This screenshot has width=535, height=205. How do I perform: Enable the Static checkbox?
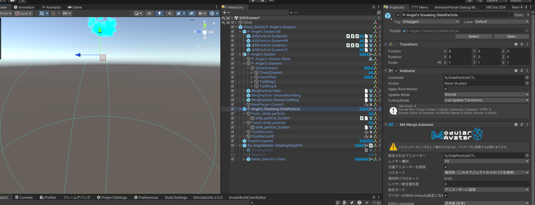point(511,15)
